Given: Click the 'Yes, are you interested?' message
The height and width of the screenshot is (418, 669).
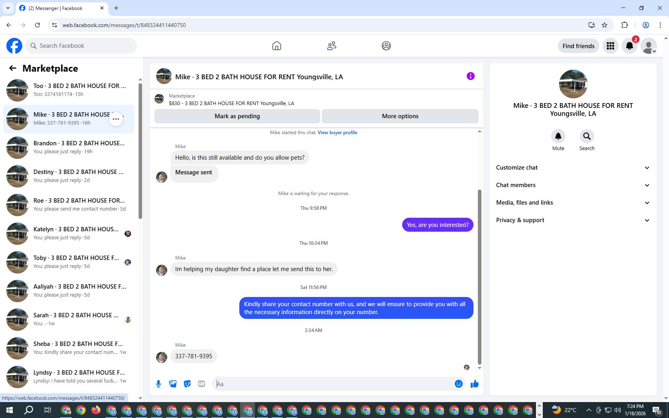Looking at the screenshot, I should point(438,225).
